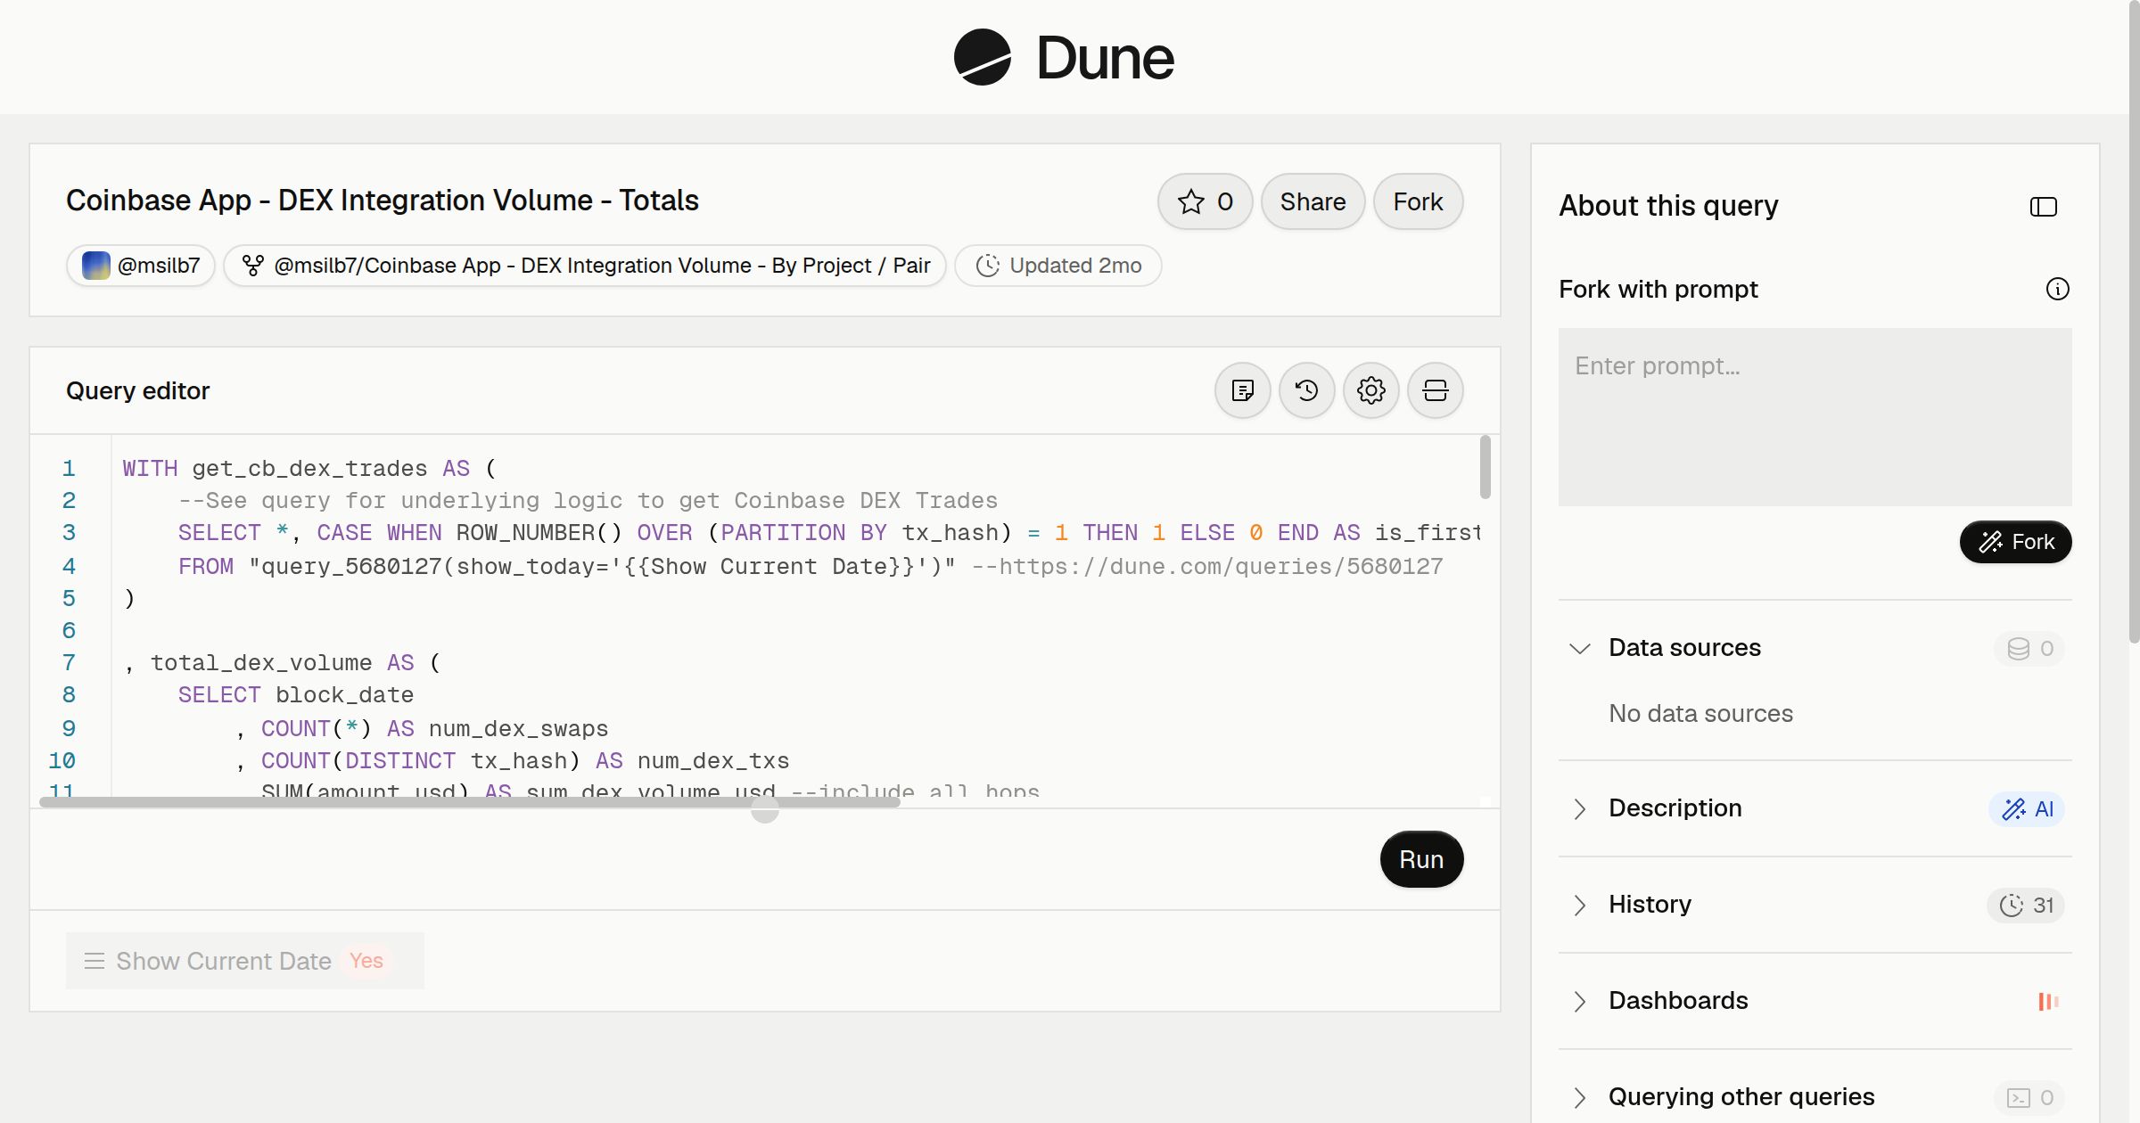Collapse the About this query side panel
This screenshot has height=1123, width=2140.
coord(2044,207)
